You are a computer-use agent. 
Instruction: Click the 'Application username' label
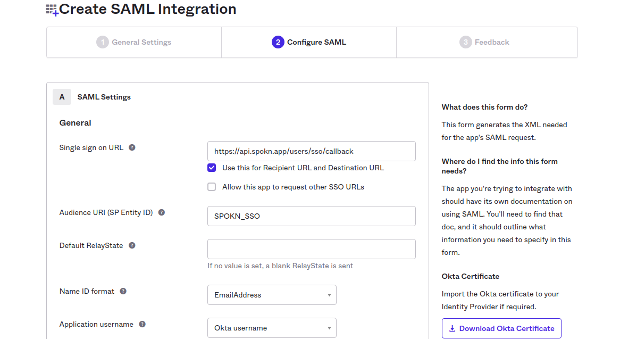(x=96, y=324)
